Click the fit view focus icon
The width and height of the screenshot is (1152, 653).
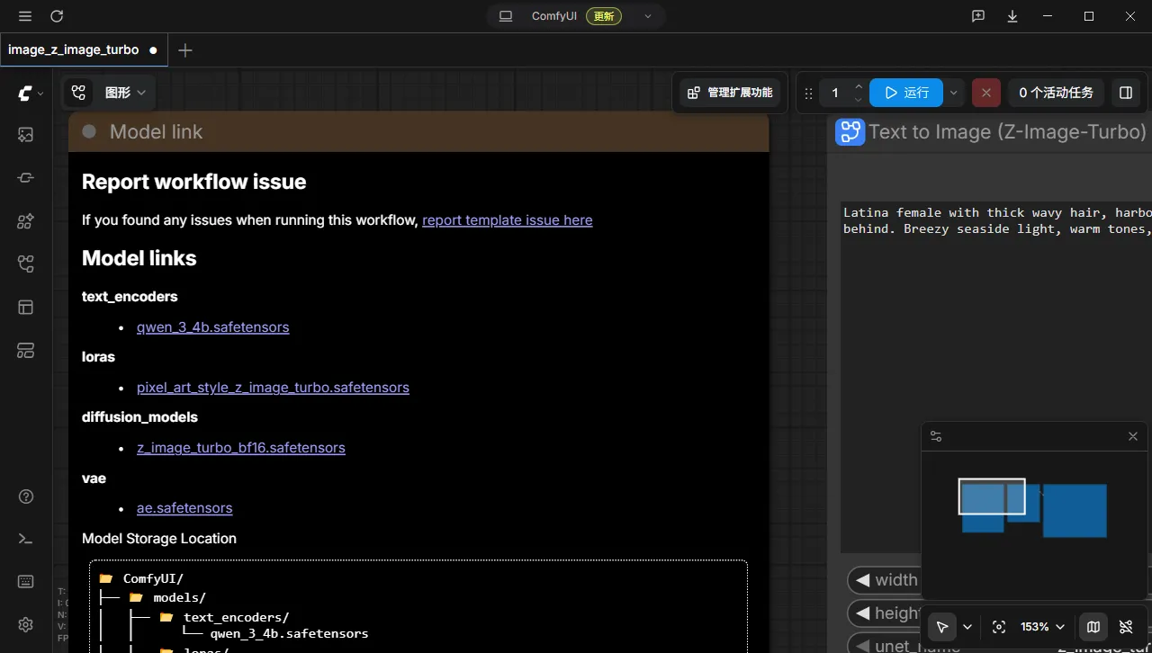(x=998, y=627)
